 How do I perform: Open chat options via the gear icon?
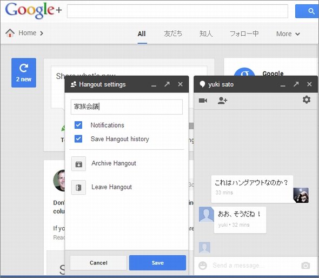[x=307, y=100]
